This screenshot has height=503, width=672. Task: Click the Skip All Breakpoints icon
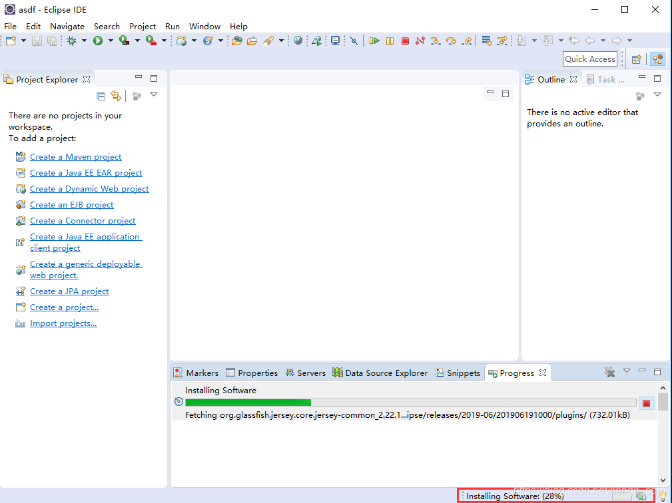[x=354, y=41]
